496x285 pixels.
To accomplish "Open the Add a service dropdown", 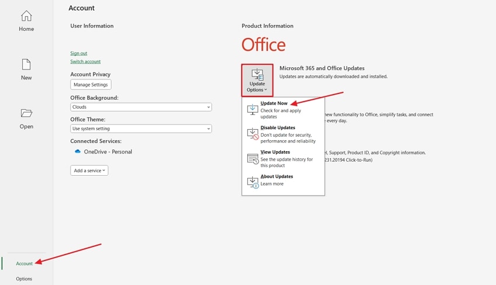I will 89,171.
